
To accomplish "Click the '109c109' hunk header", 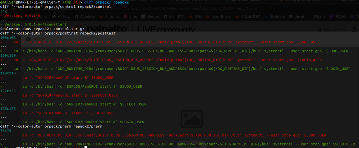I will pyautogui.click(x=8, y=55).
